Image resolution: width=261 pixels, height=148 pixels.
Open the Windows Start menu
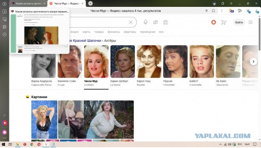[3, 144]
